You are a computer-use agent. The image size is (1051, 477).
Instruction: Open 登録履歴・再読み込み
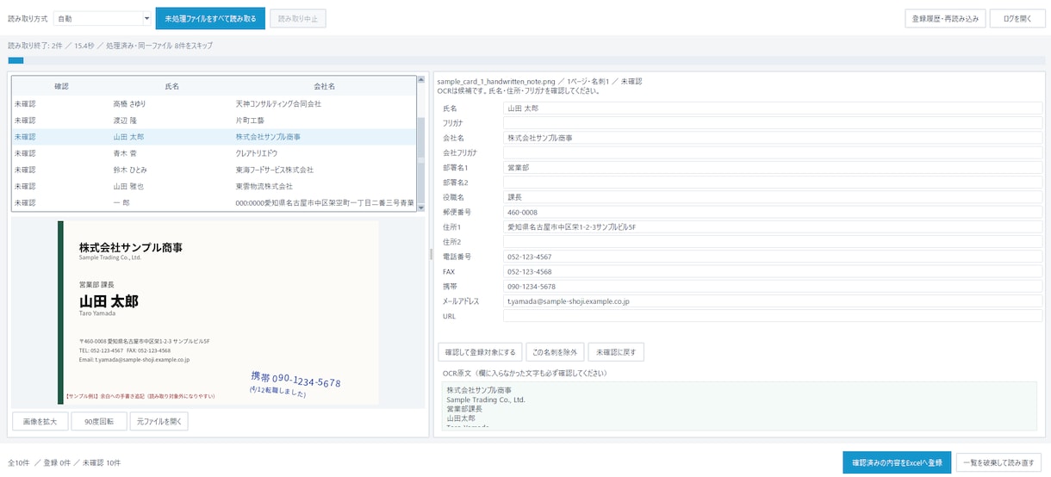coord(945,18)
